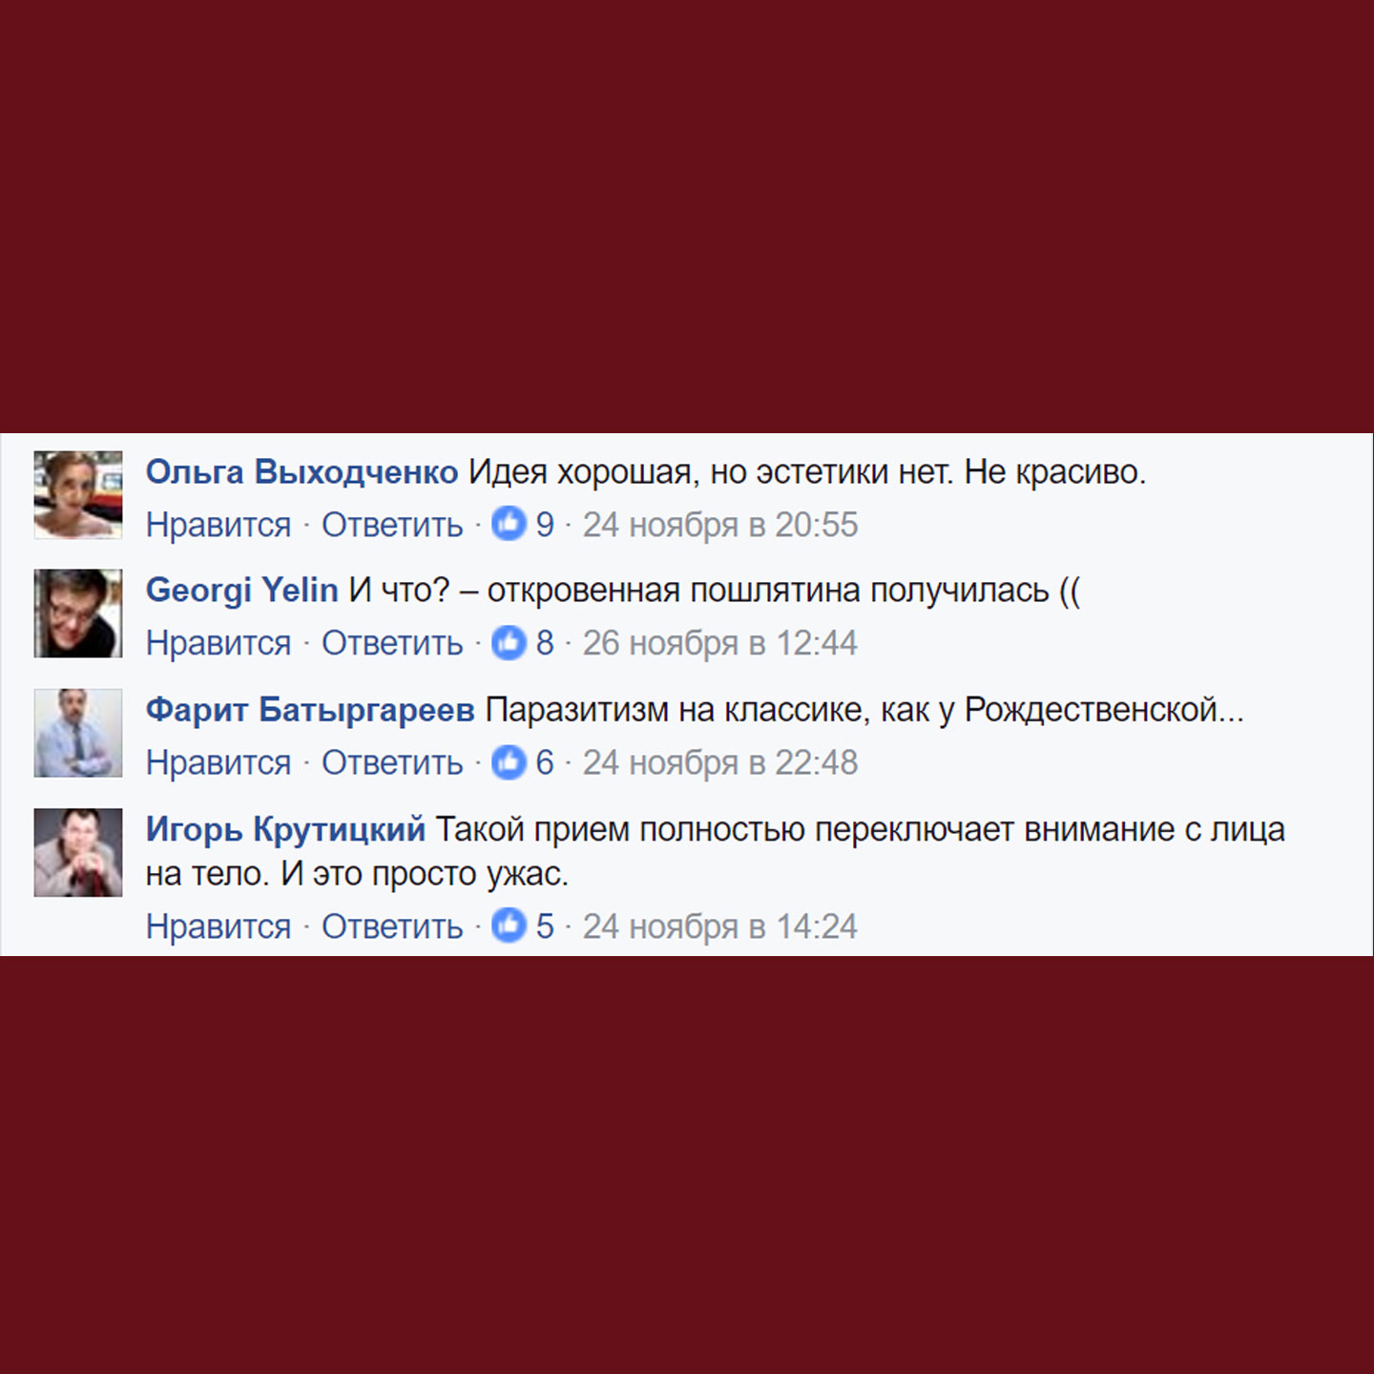Open timestamp 26 ноября в 12:44
The image size is (1374, 1374).
click(720, 643)
